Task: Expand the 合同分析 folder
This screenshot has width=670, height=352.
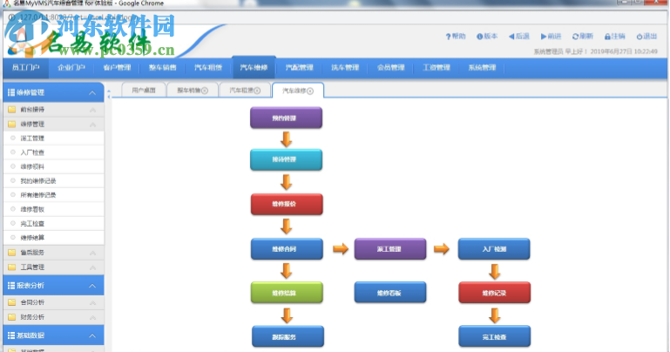Action: (53, 302)
